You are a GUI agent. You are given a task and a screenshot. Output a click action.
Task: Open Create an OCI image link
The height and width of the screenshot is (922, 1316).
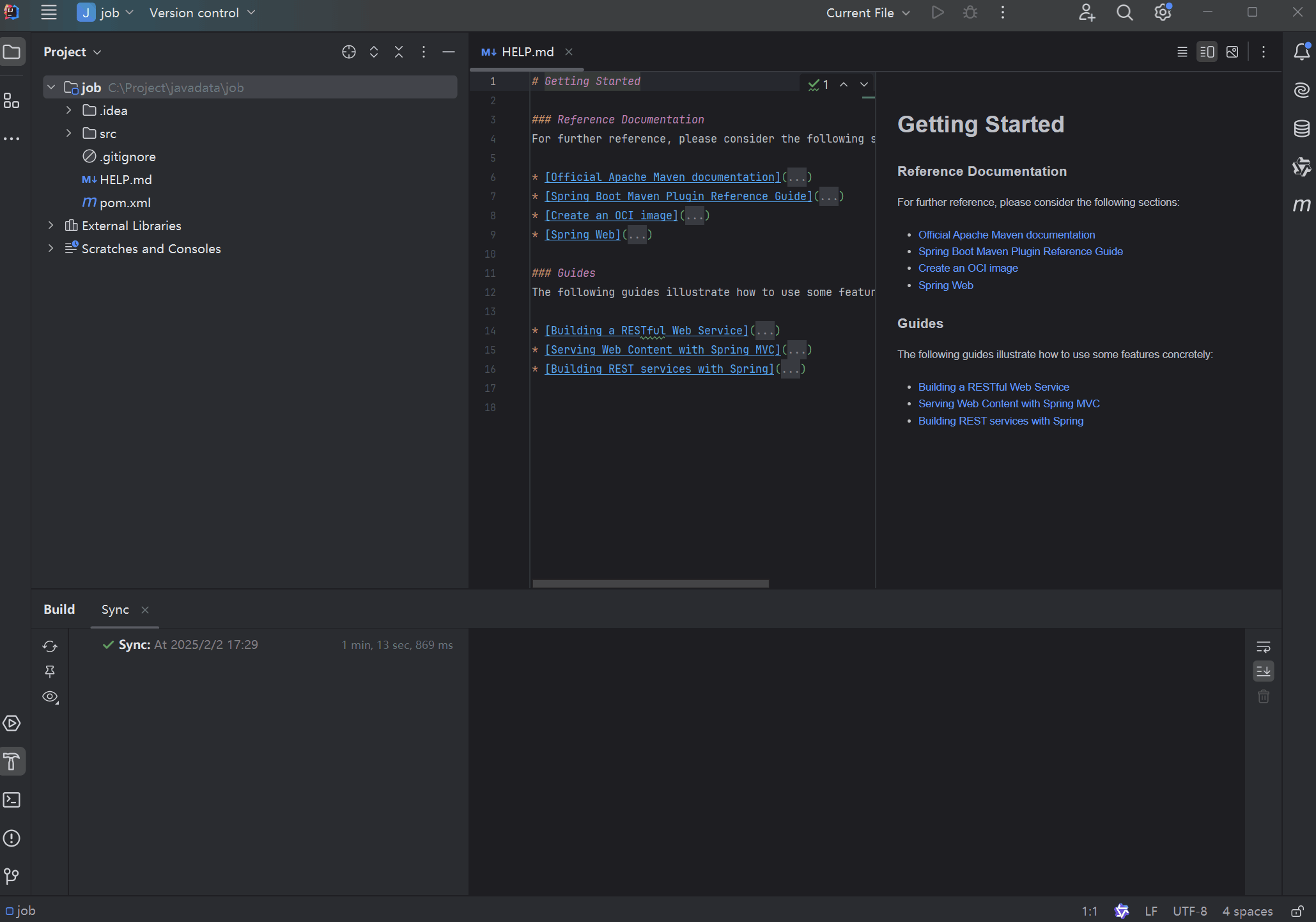(x=968, y=268)
